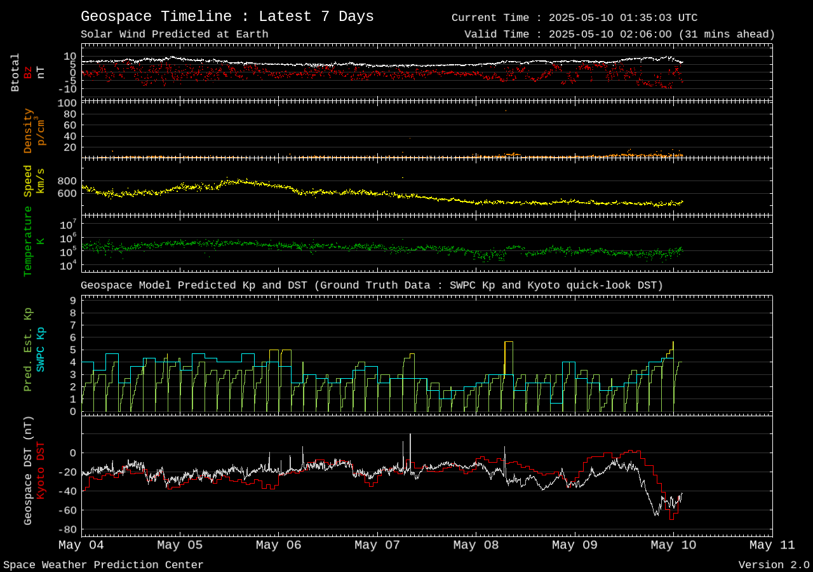This screenshot has width=813, height=572.
Task: Click the Geospace Model Predicted Kp and DST heading
Action: point(372,285)
